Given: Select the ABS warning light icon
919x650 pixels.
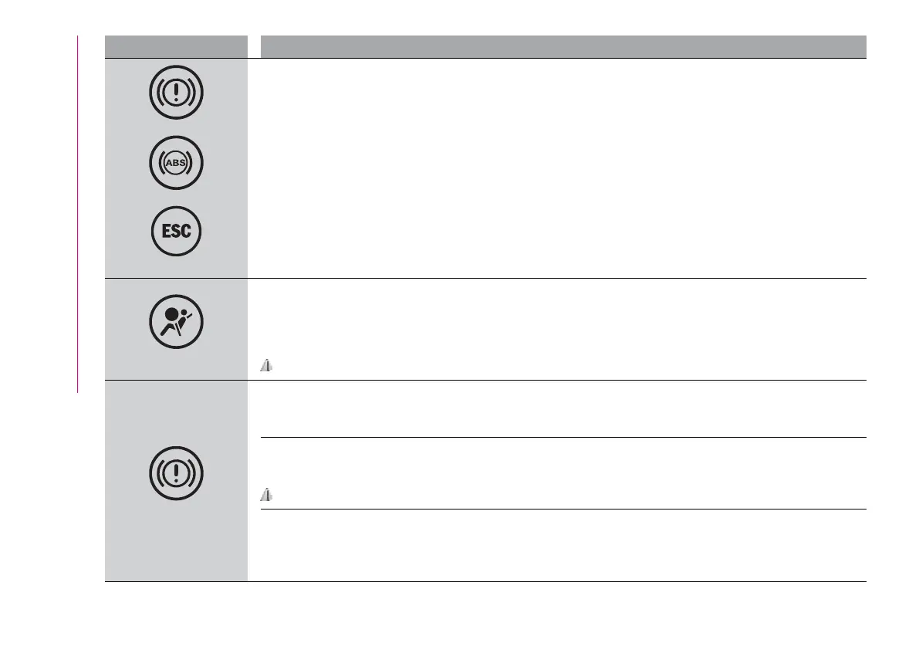Looking at the screenshot, I should [176, 162].
